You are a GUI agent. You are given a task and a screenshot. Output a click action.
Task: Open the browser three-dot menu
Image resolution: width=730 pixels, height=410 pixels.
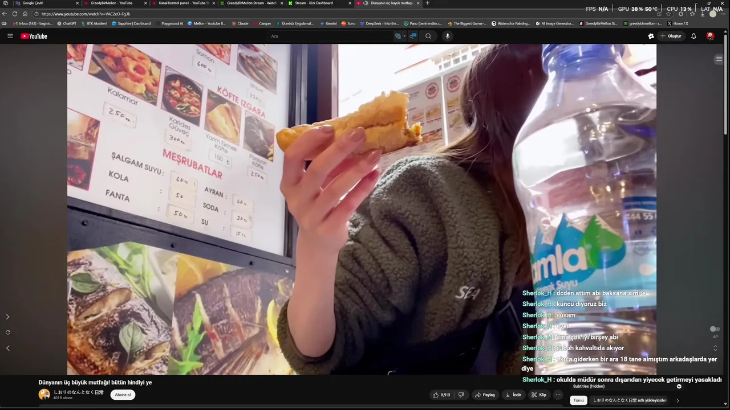click(723, 14)
